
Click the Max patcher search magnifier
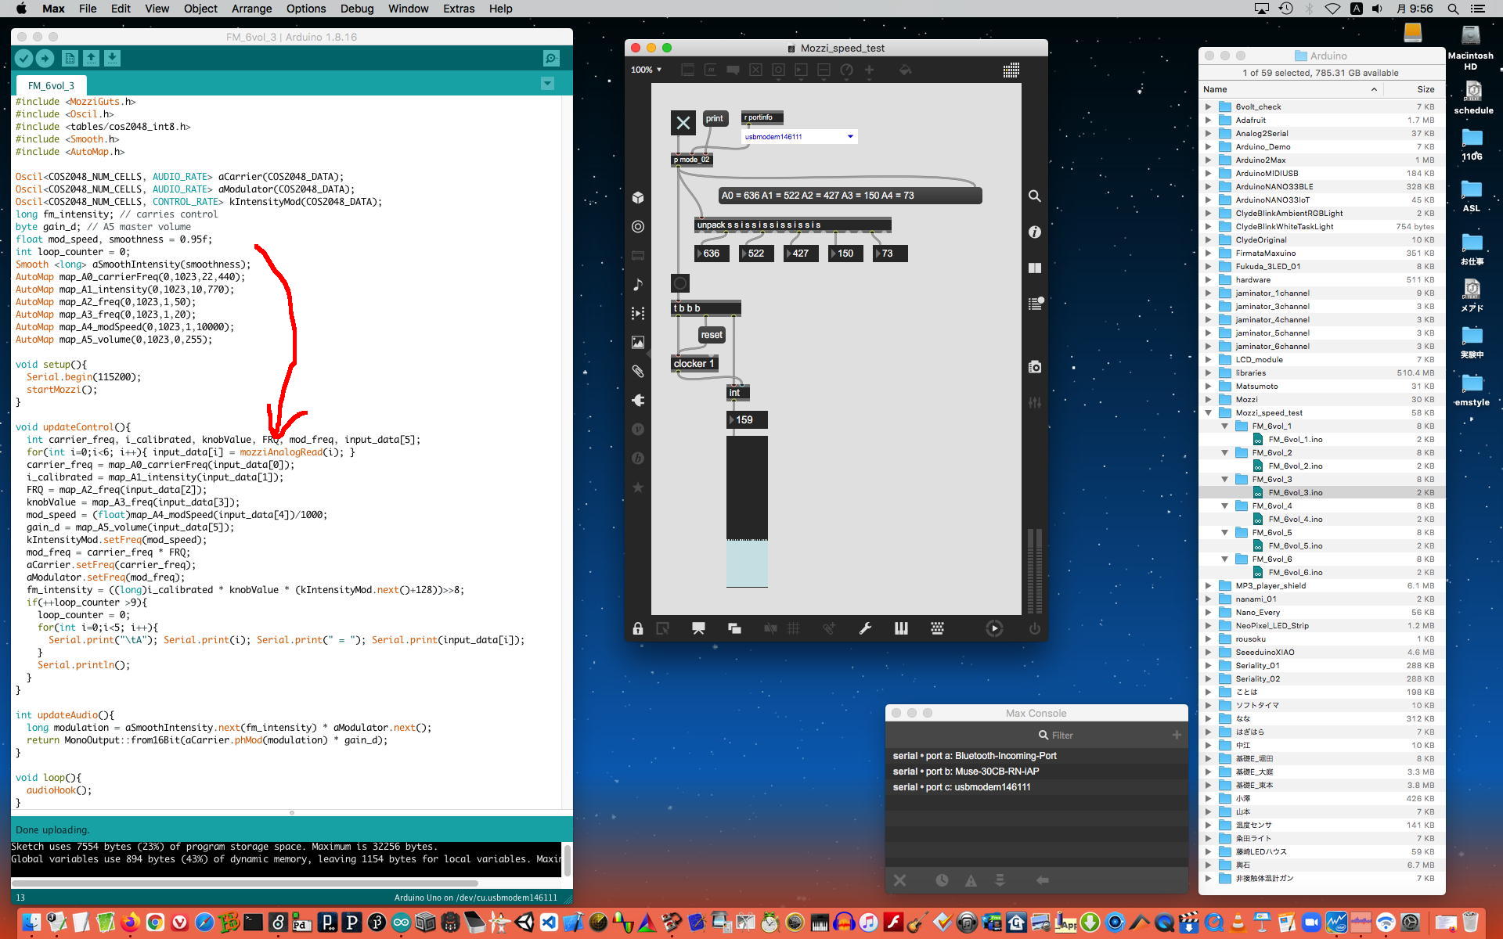1035,196
